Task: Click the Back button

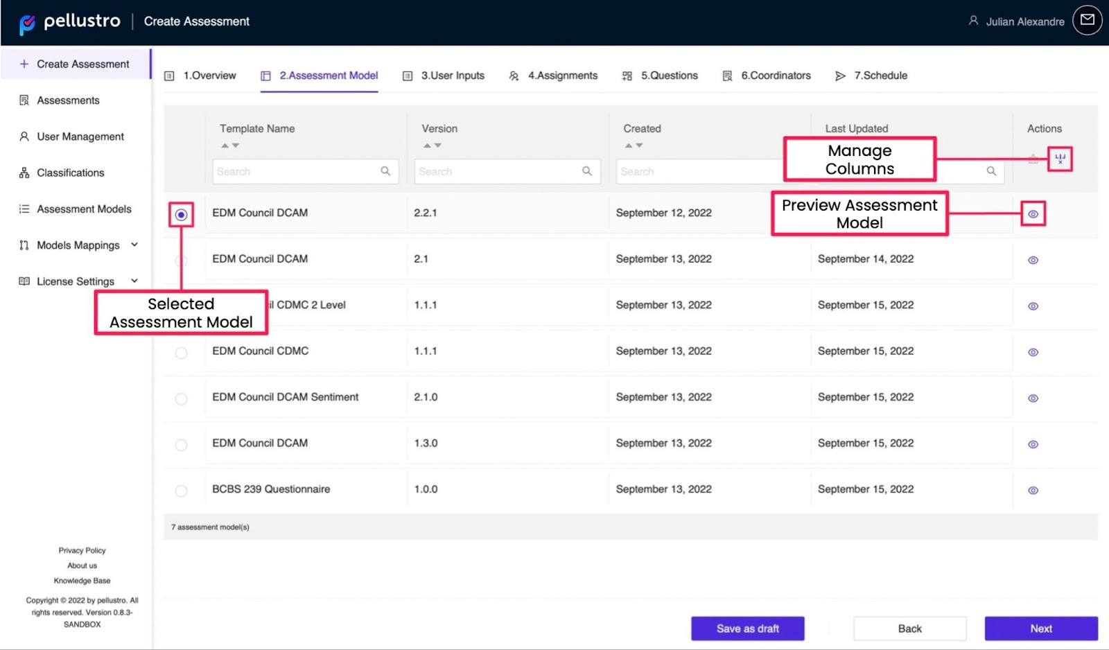Action: (909, 629)
